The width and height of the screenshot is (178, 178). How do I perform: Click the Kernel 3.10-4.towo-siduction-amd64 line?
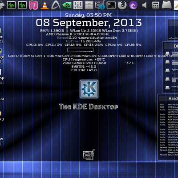87,38
